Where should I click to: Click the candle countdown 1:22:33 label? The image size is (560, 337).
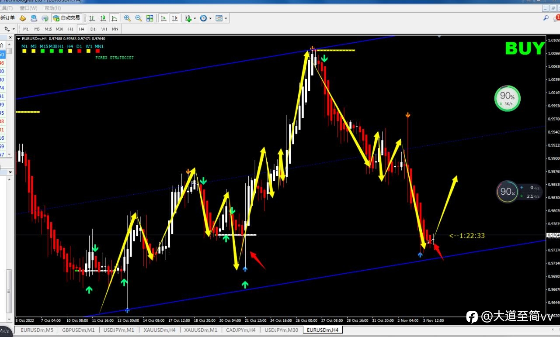[467, 236]
